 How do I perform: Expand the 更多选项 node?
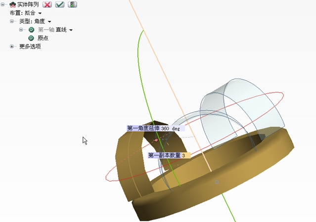coord(12,46)
